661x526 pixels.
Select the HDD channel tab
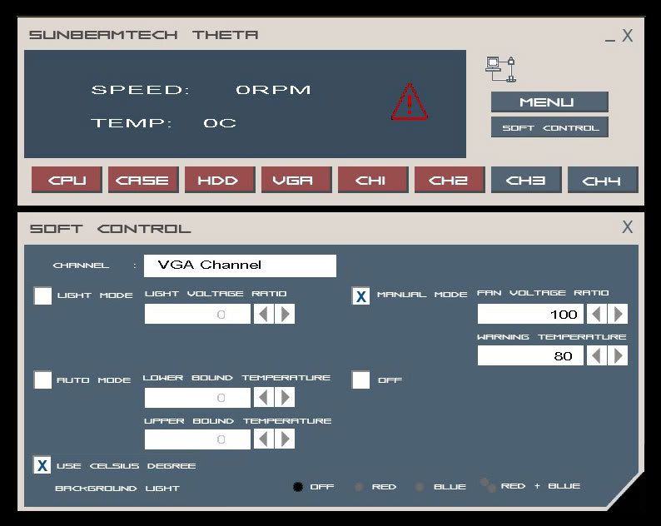(220, 180)
